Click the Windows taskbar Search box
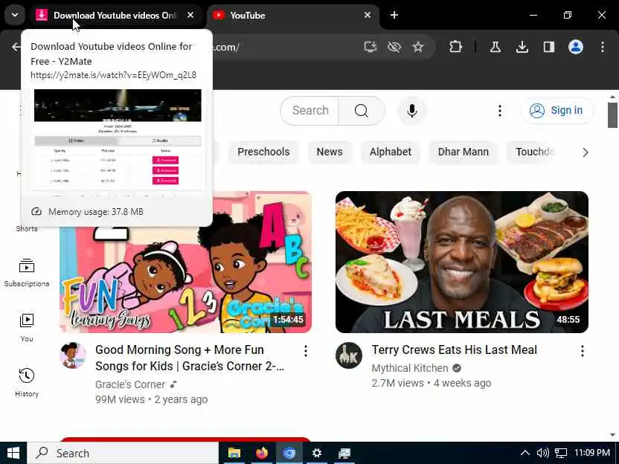The width and height of the screenshot is (619, 464). point(122,453)
